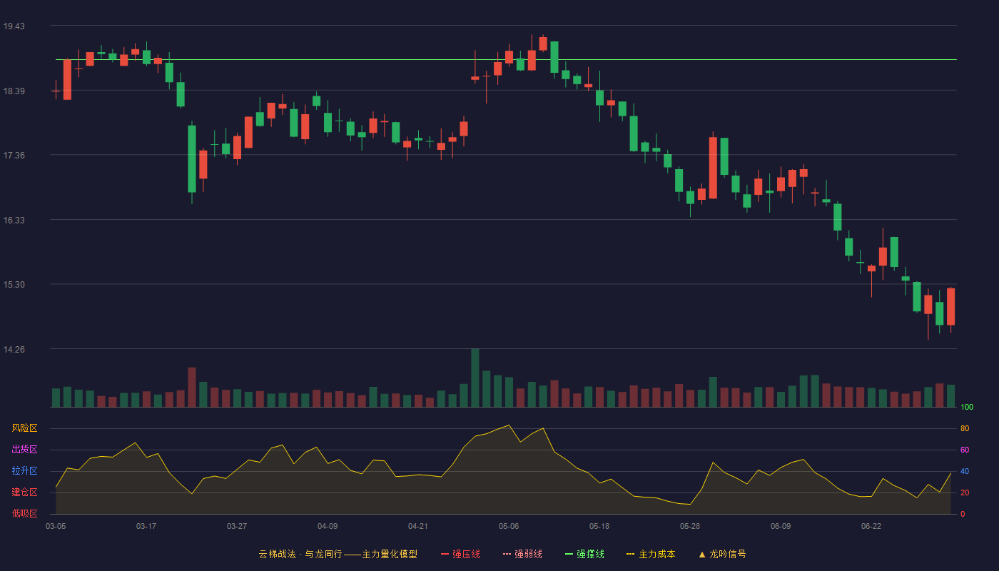The image size is (999, 571).
Task: Click the 14.26 price axis label
Action: (14, 350)
